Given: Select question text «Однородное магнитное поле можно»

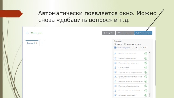Looking at the screenshot, I should coord(130,77).
